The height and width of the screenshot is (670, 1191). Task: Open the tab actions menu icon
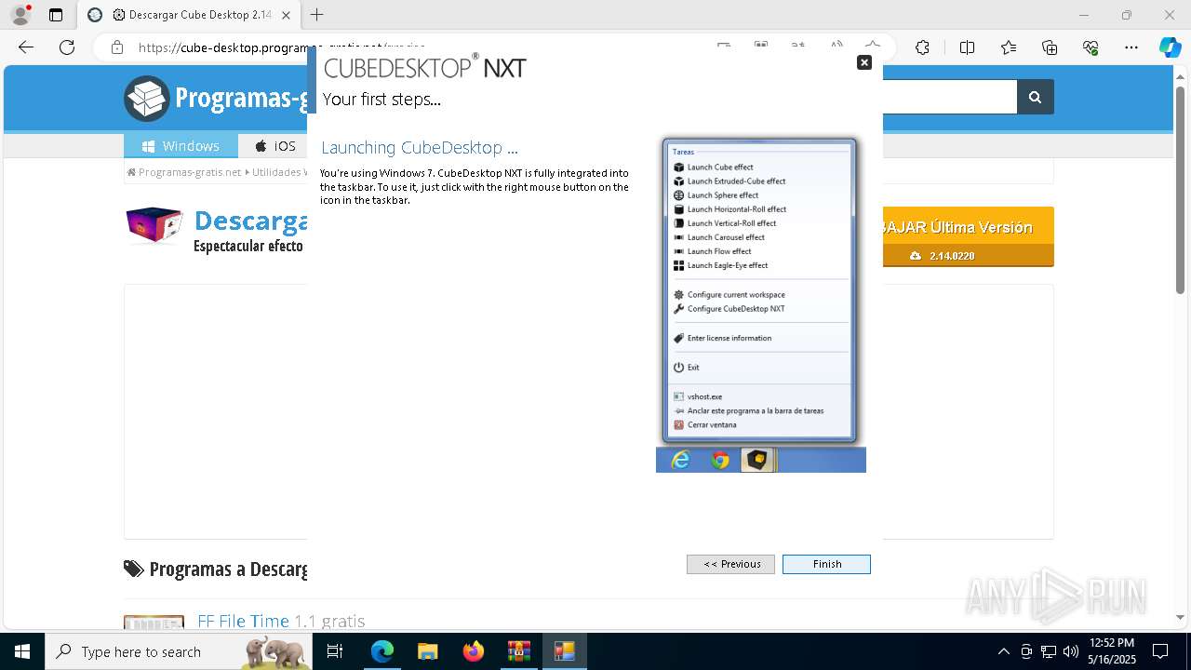(x=56, y=15)
